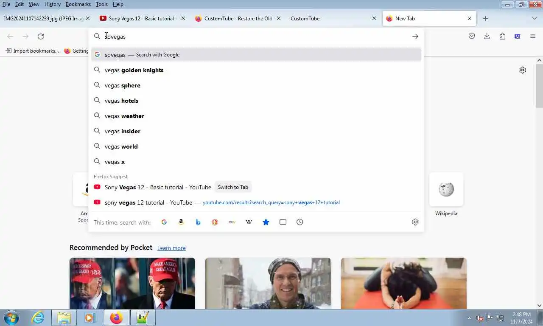Viewport: 543px width, 326px height.
Task: Click Windows Start button
Action: 11,318
